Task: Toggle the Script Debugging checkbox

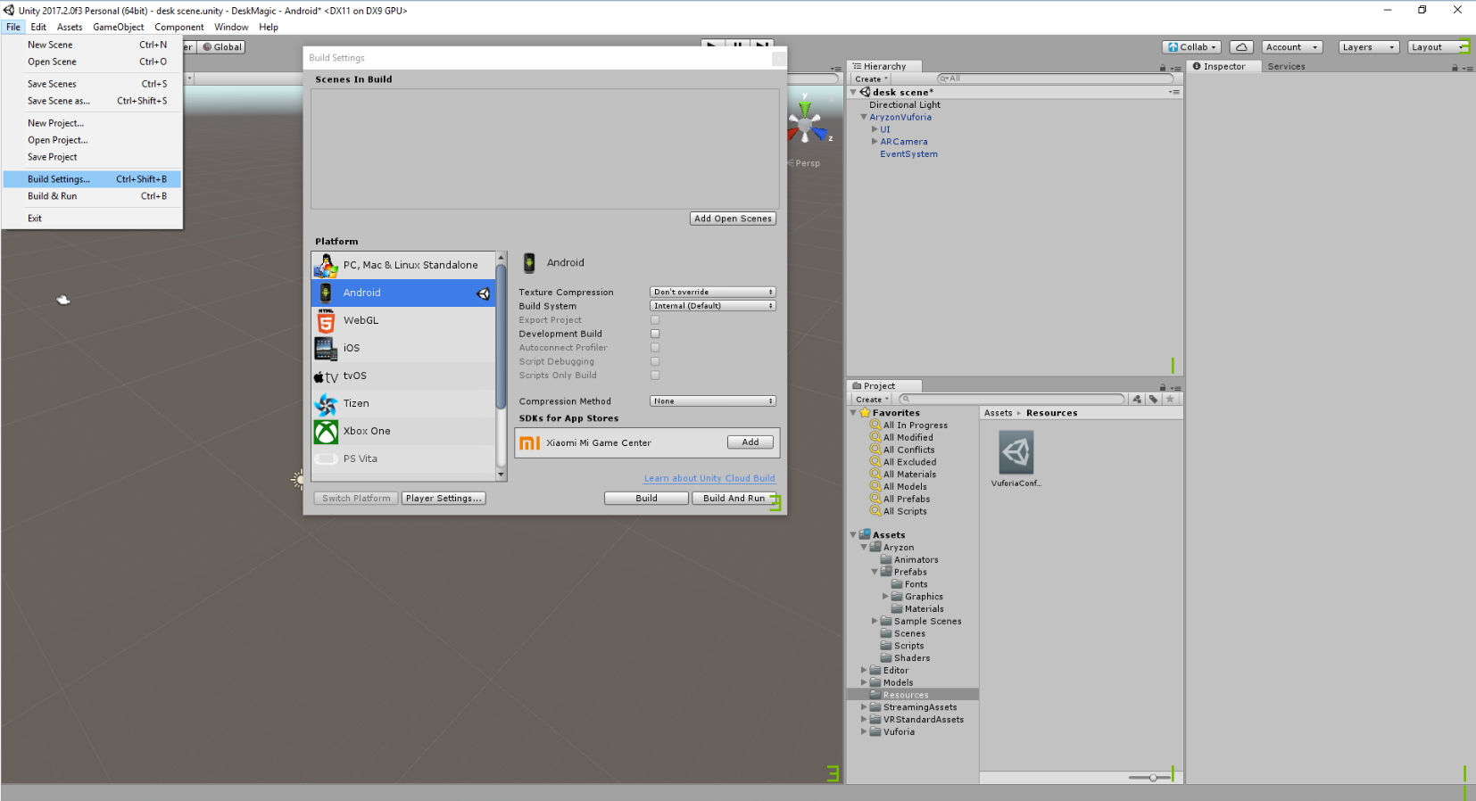Action: point(655,361)
